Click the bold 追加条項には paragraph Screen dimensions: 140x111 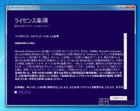pos(68,76)
